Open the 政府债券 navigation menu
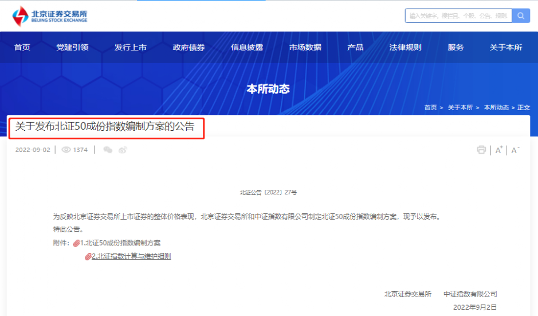The image size is (538, 316). [189, 48]
